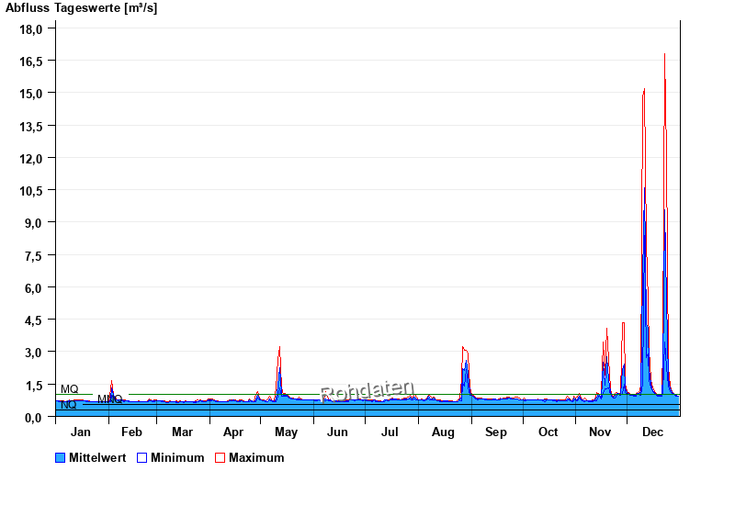This screenshot has height=505, width=735.
Task: Click the highest December peak in chart
Action: click(664, 55)
